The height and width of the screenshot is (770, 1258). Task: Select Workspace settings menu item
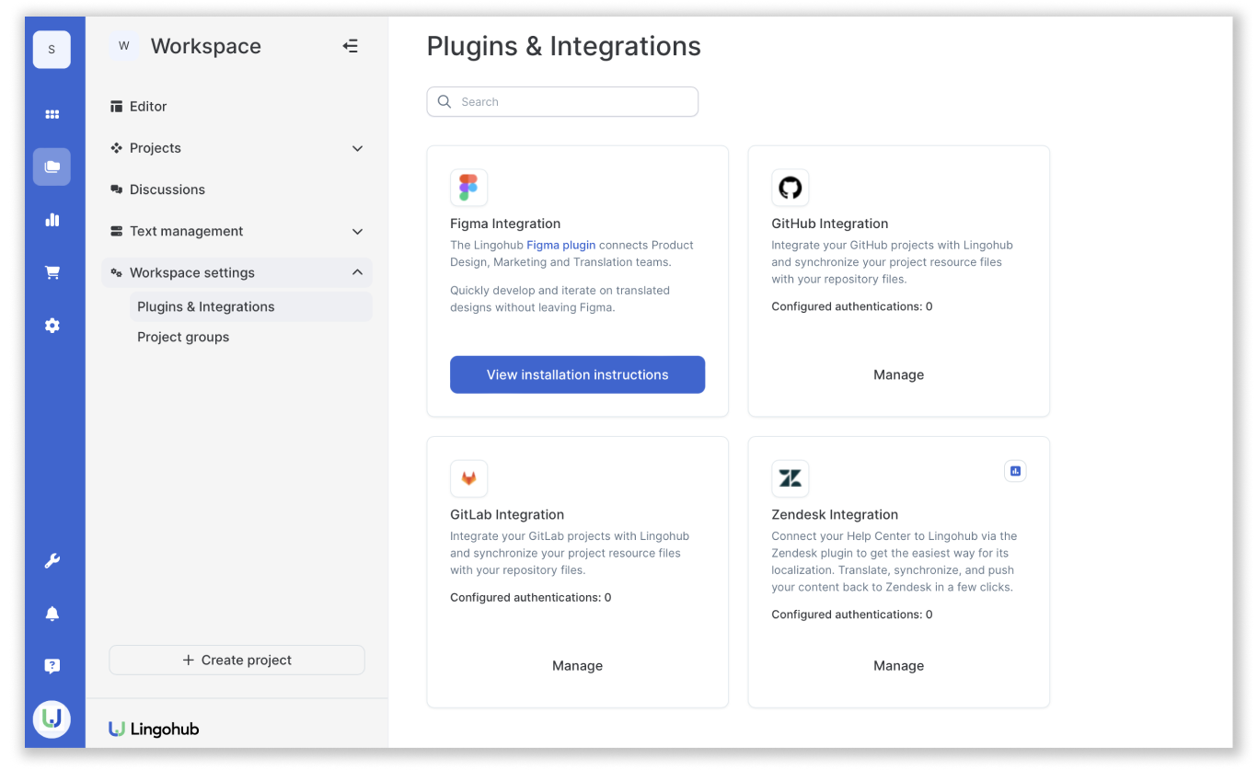coord(237,272)
